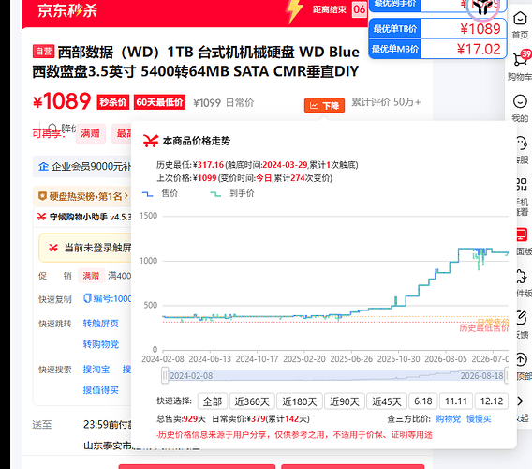Click the red logo beside 本商品价格走势
Screen dimensions: 532x469
point(151,141)
